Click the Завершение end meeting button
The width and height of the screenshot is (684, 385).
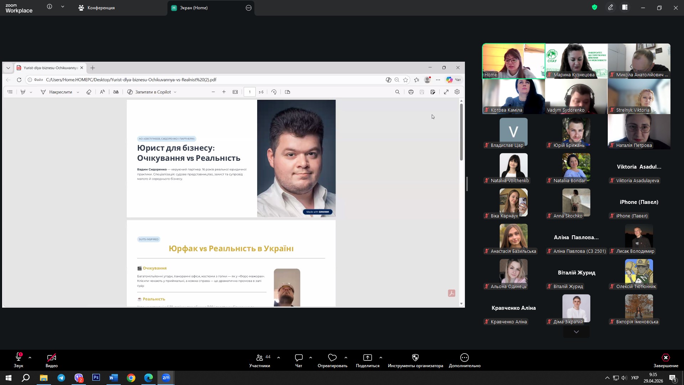point(665,358)
